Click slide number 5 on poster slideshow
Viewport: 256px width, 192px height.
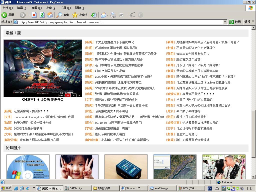tap(79, 95)
